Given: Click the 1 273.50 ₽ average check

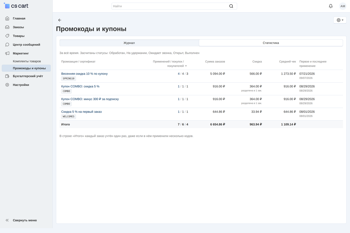Looking at the screenshot, I should click(288, 74).
